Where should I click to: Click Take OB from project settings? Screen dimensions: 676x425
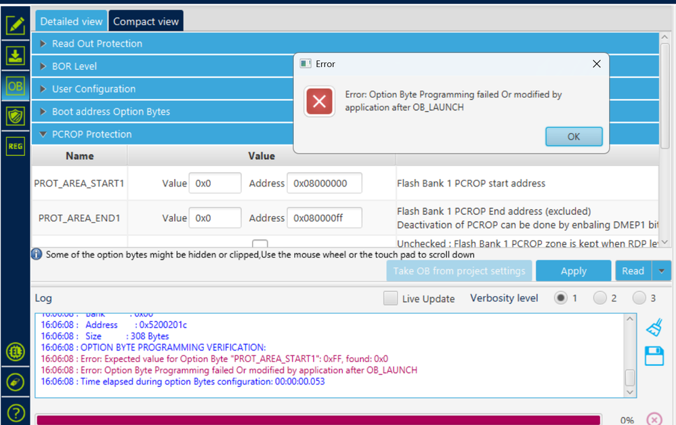coord(459,271)
